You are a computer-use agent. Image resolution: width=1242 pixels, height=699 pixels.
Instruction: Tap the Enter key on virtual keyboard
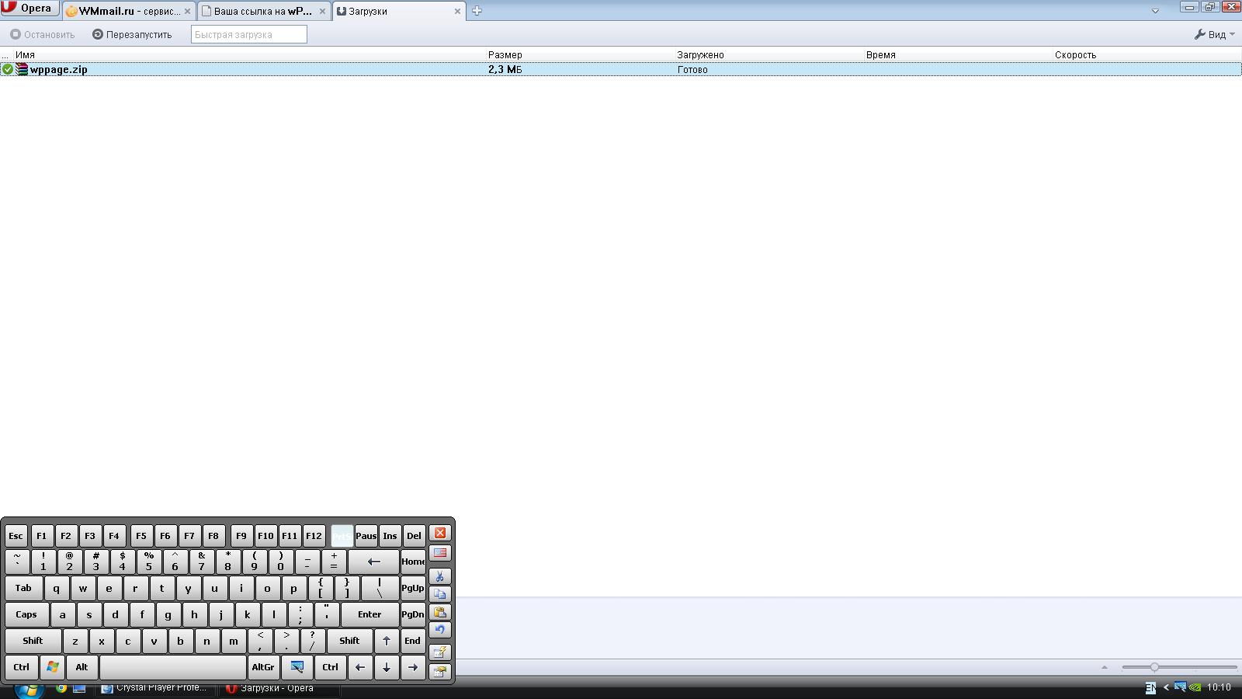pos(369,614)
